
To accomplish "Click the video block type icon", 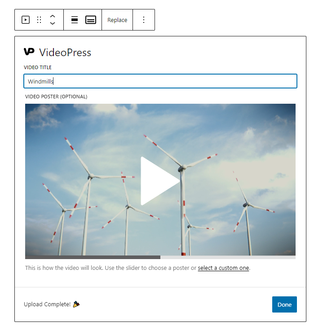I will [26, 20].
